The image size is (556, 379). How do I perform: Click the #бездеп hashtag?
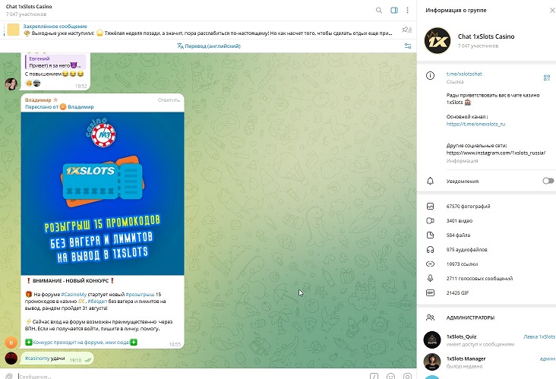click(97, 301)
